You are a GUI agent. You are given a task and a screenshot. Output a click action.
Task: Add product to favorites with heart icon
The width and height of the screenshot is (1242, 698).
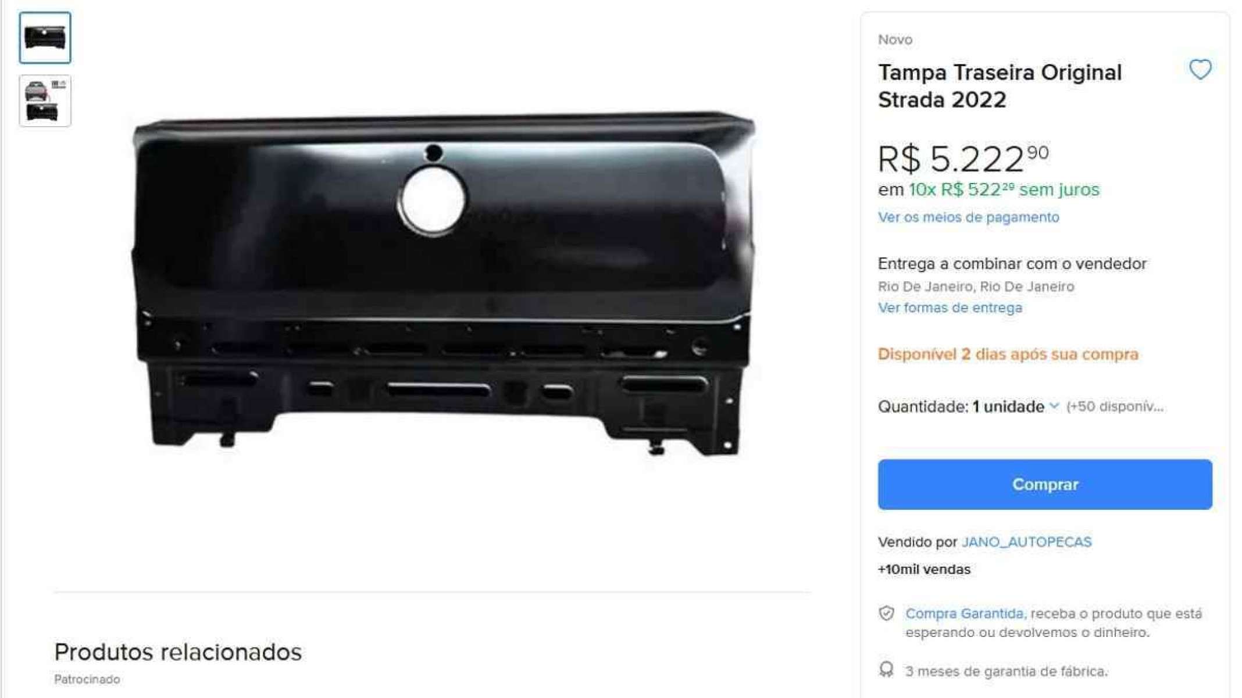pyautogui.click(x=1200, y=70)
